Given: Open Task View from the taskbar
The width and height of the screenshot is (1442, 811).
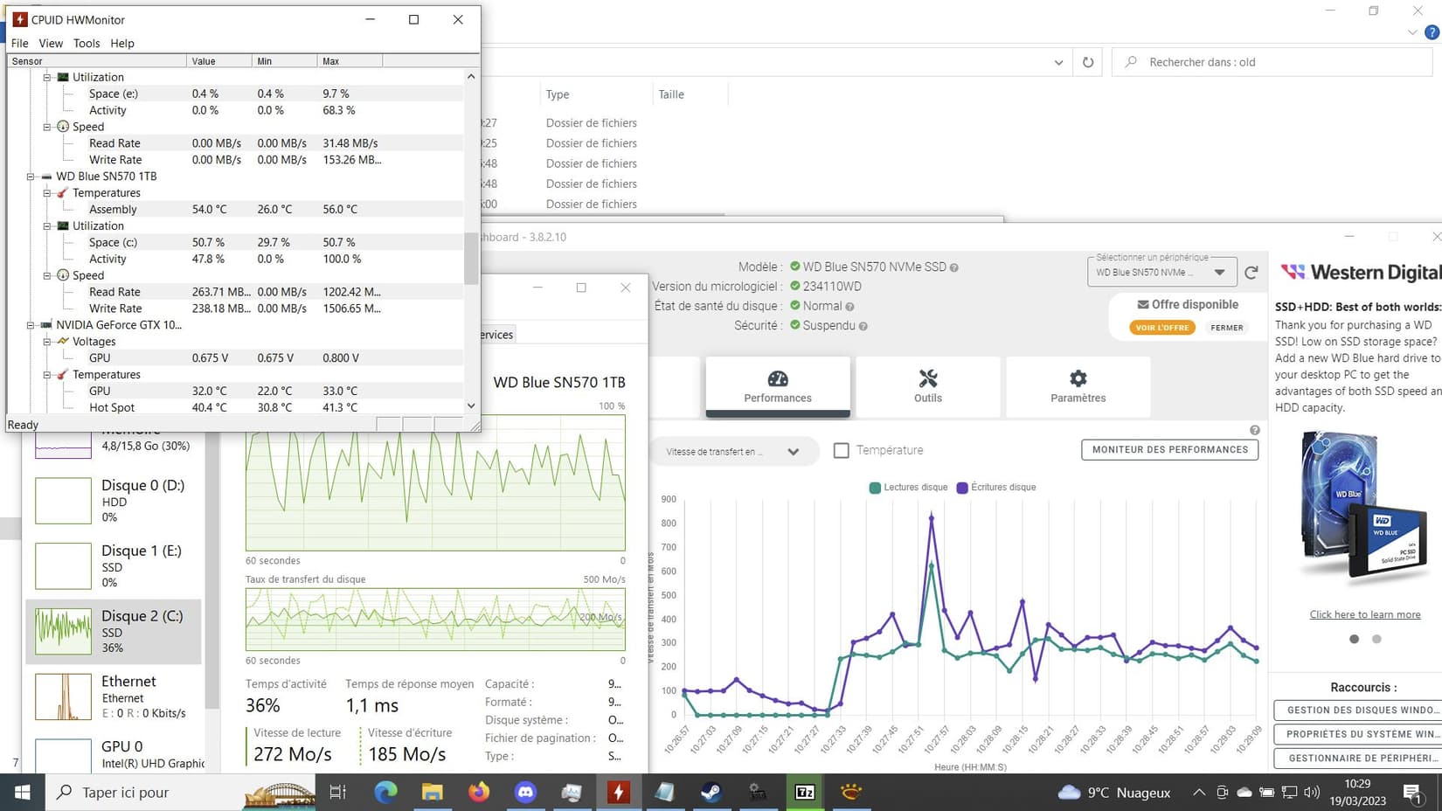Looking at the screenshot, I should coord(337,792).
